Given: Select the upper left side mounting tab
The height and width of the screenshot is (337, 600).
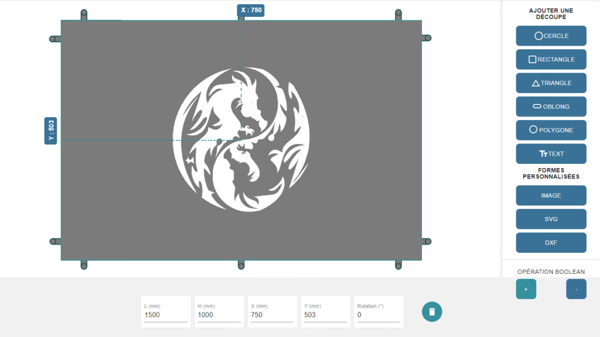Looking at the screenshot, I should 55,39.
